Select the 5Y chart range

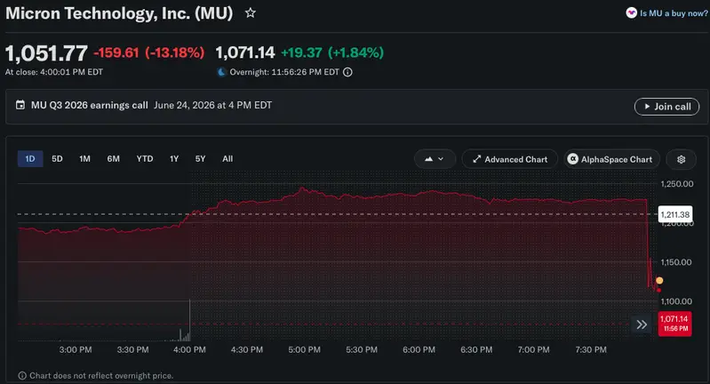click(200, 159)
